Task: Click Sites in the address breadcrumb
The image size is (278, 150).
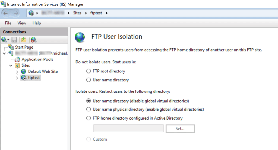Action: (77, 13)
